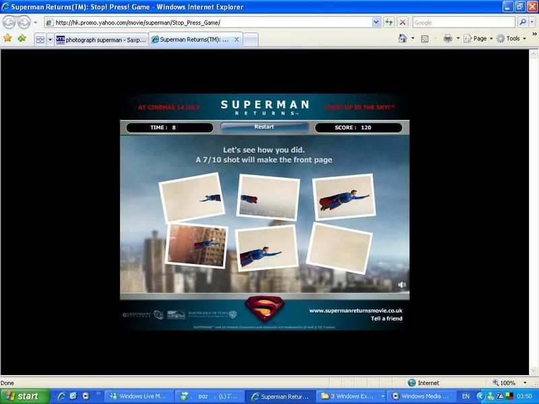Switch to the 'Windows Live M...' taskbar button

139,396
